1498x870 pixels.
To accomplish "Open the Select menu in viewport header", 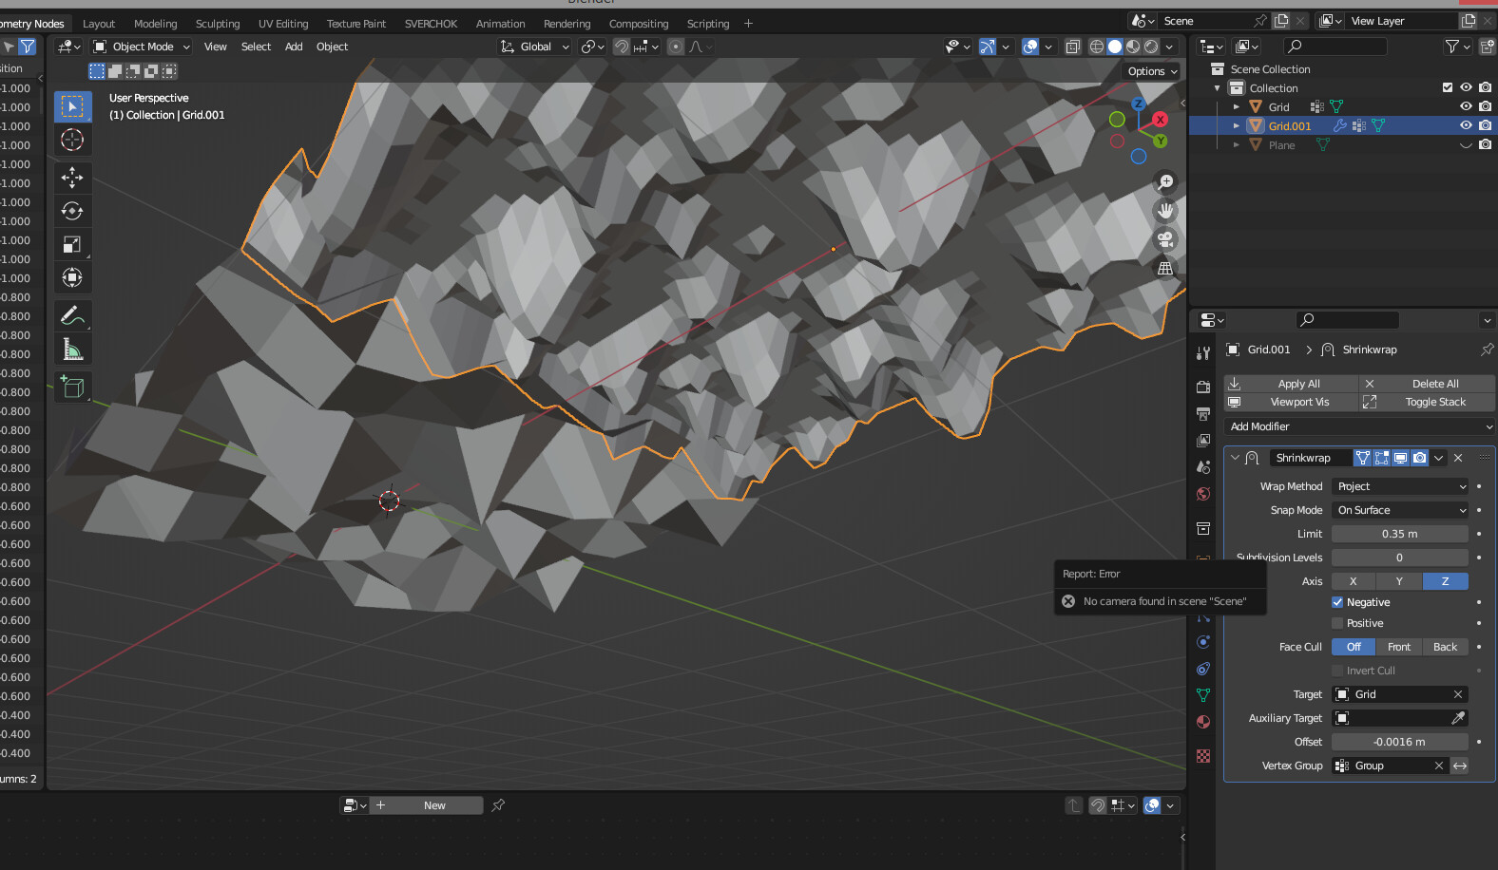I will (256, 47).
